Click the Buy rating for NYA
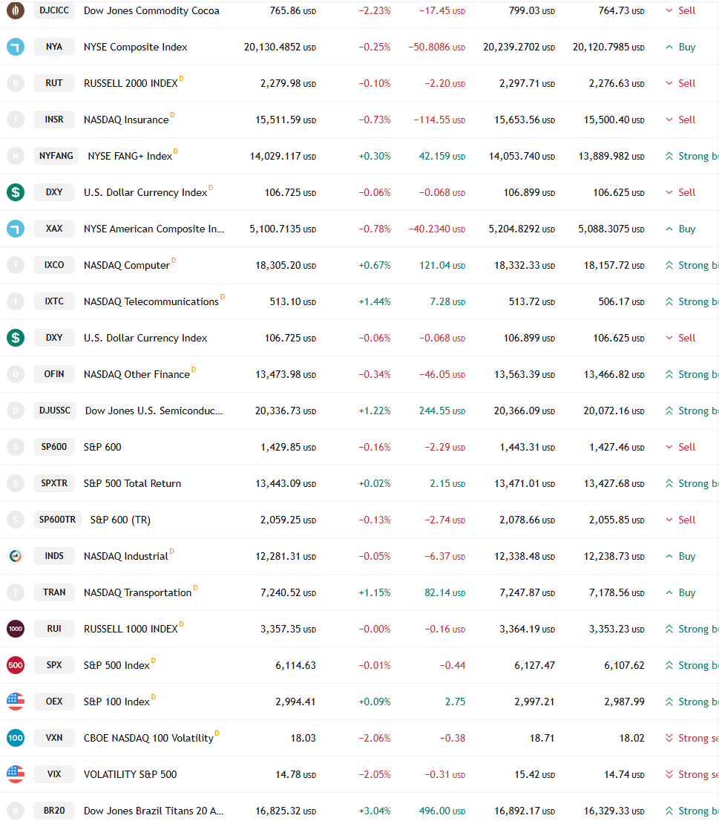The height and width of the screenshot is (824, 719). pyautogui.click(x=680, y=47)
